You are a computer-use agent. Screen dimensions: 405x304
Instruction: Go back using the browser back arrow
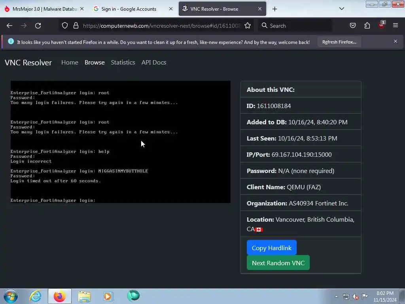(x=9, y=26)
